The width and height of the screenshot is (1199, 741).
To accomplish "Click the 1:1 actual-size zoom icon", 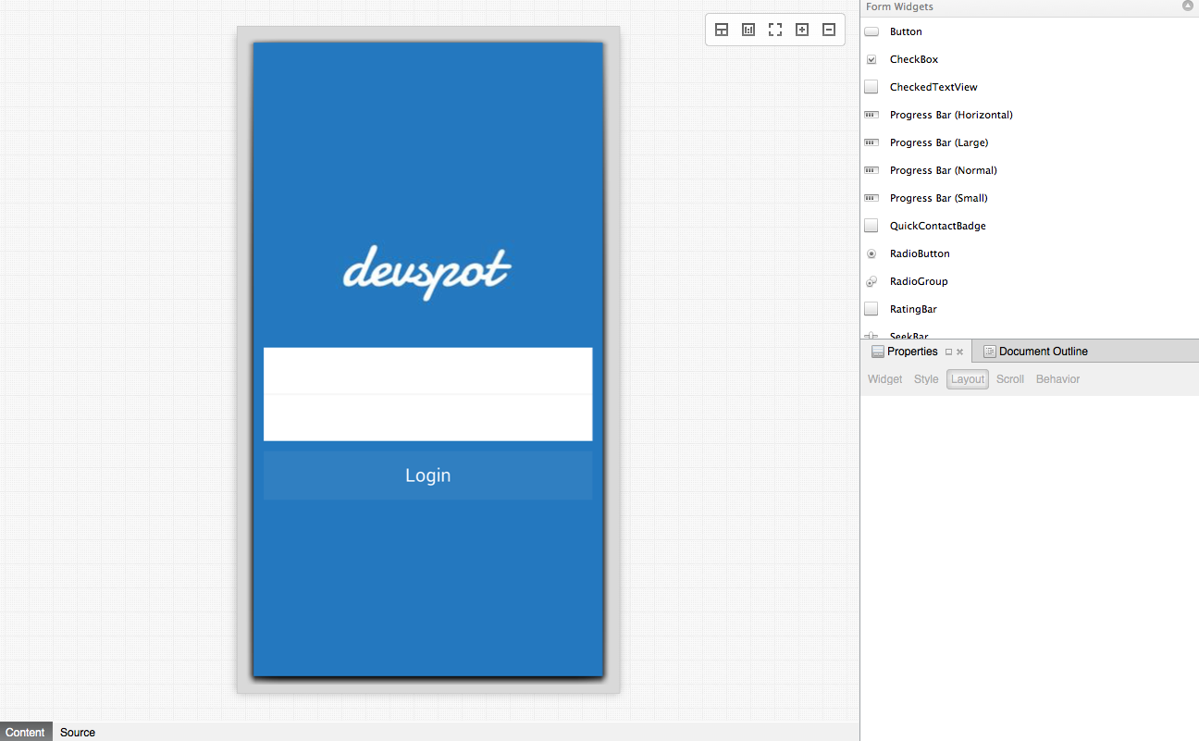I will pyautogui.click(x=748, y=30).
